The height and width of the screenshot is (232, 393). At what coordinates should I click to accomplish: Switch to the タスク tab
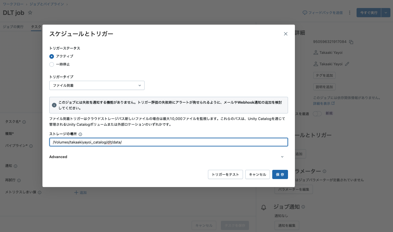[36, 26]
